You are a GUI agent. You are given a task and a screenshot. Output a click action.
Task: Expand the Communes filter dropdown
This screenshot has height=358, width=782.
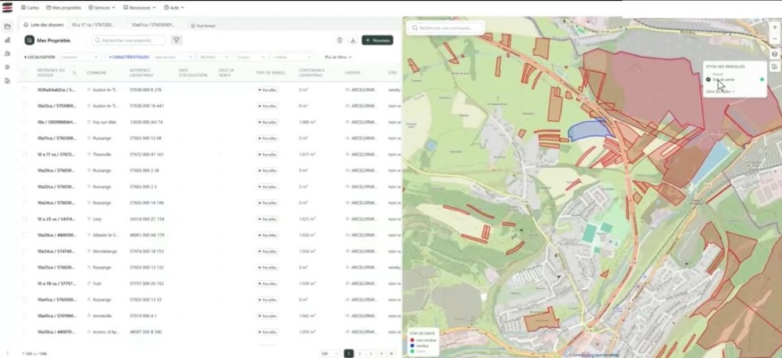click(x=80, y=57)
